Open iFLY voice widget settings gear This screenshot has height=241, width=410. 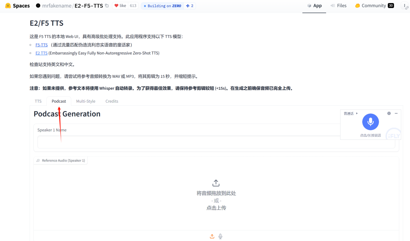[389, 113]
